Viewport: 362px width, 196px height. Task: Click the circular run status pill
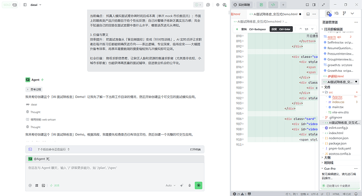[x=198, y=5]
